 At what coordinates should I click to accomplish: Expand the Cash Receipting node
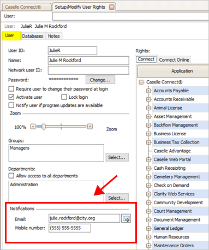click(x=148, y=168)
